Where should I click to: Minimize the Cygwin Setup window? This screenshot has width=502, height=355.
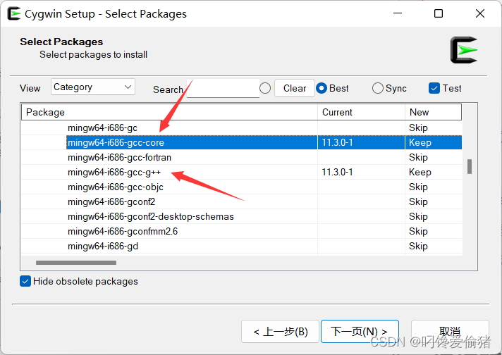[x=398, y=13]
